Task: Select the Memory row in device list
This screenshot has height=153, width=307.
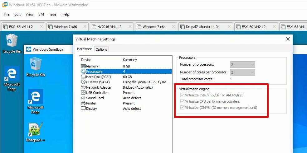Action: tap(126, 66)
